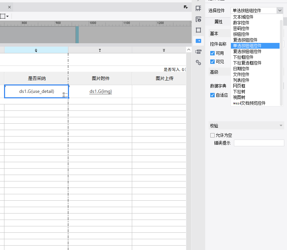The height and width of the screenshot is (250, 287).
Task: Open the cell element panel icon
Action: click(x=198, y=8)
